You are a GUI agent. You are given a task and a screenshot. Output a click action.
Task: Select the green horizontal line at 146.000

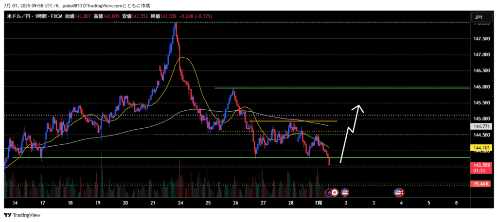340,88
